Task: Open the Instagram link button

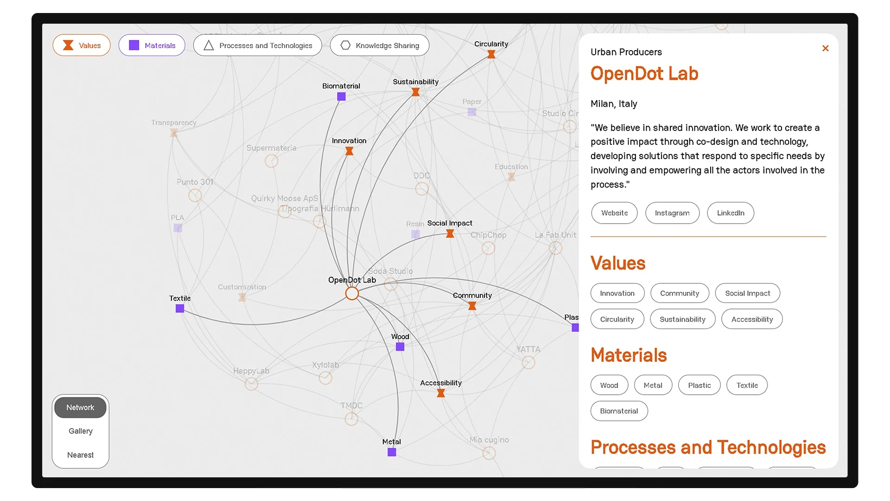Action: point(672,213)
